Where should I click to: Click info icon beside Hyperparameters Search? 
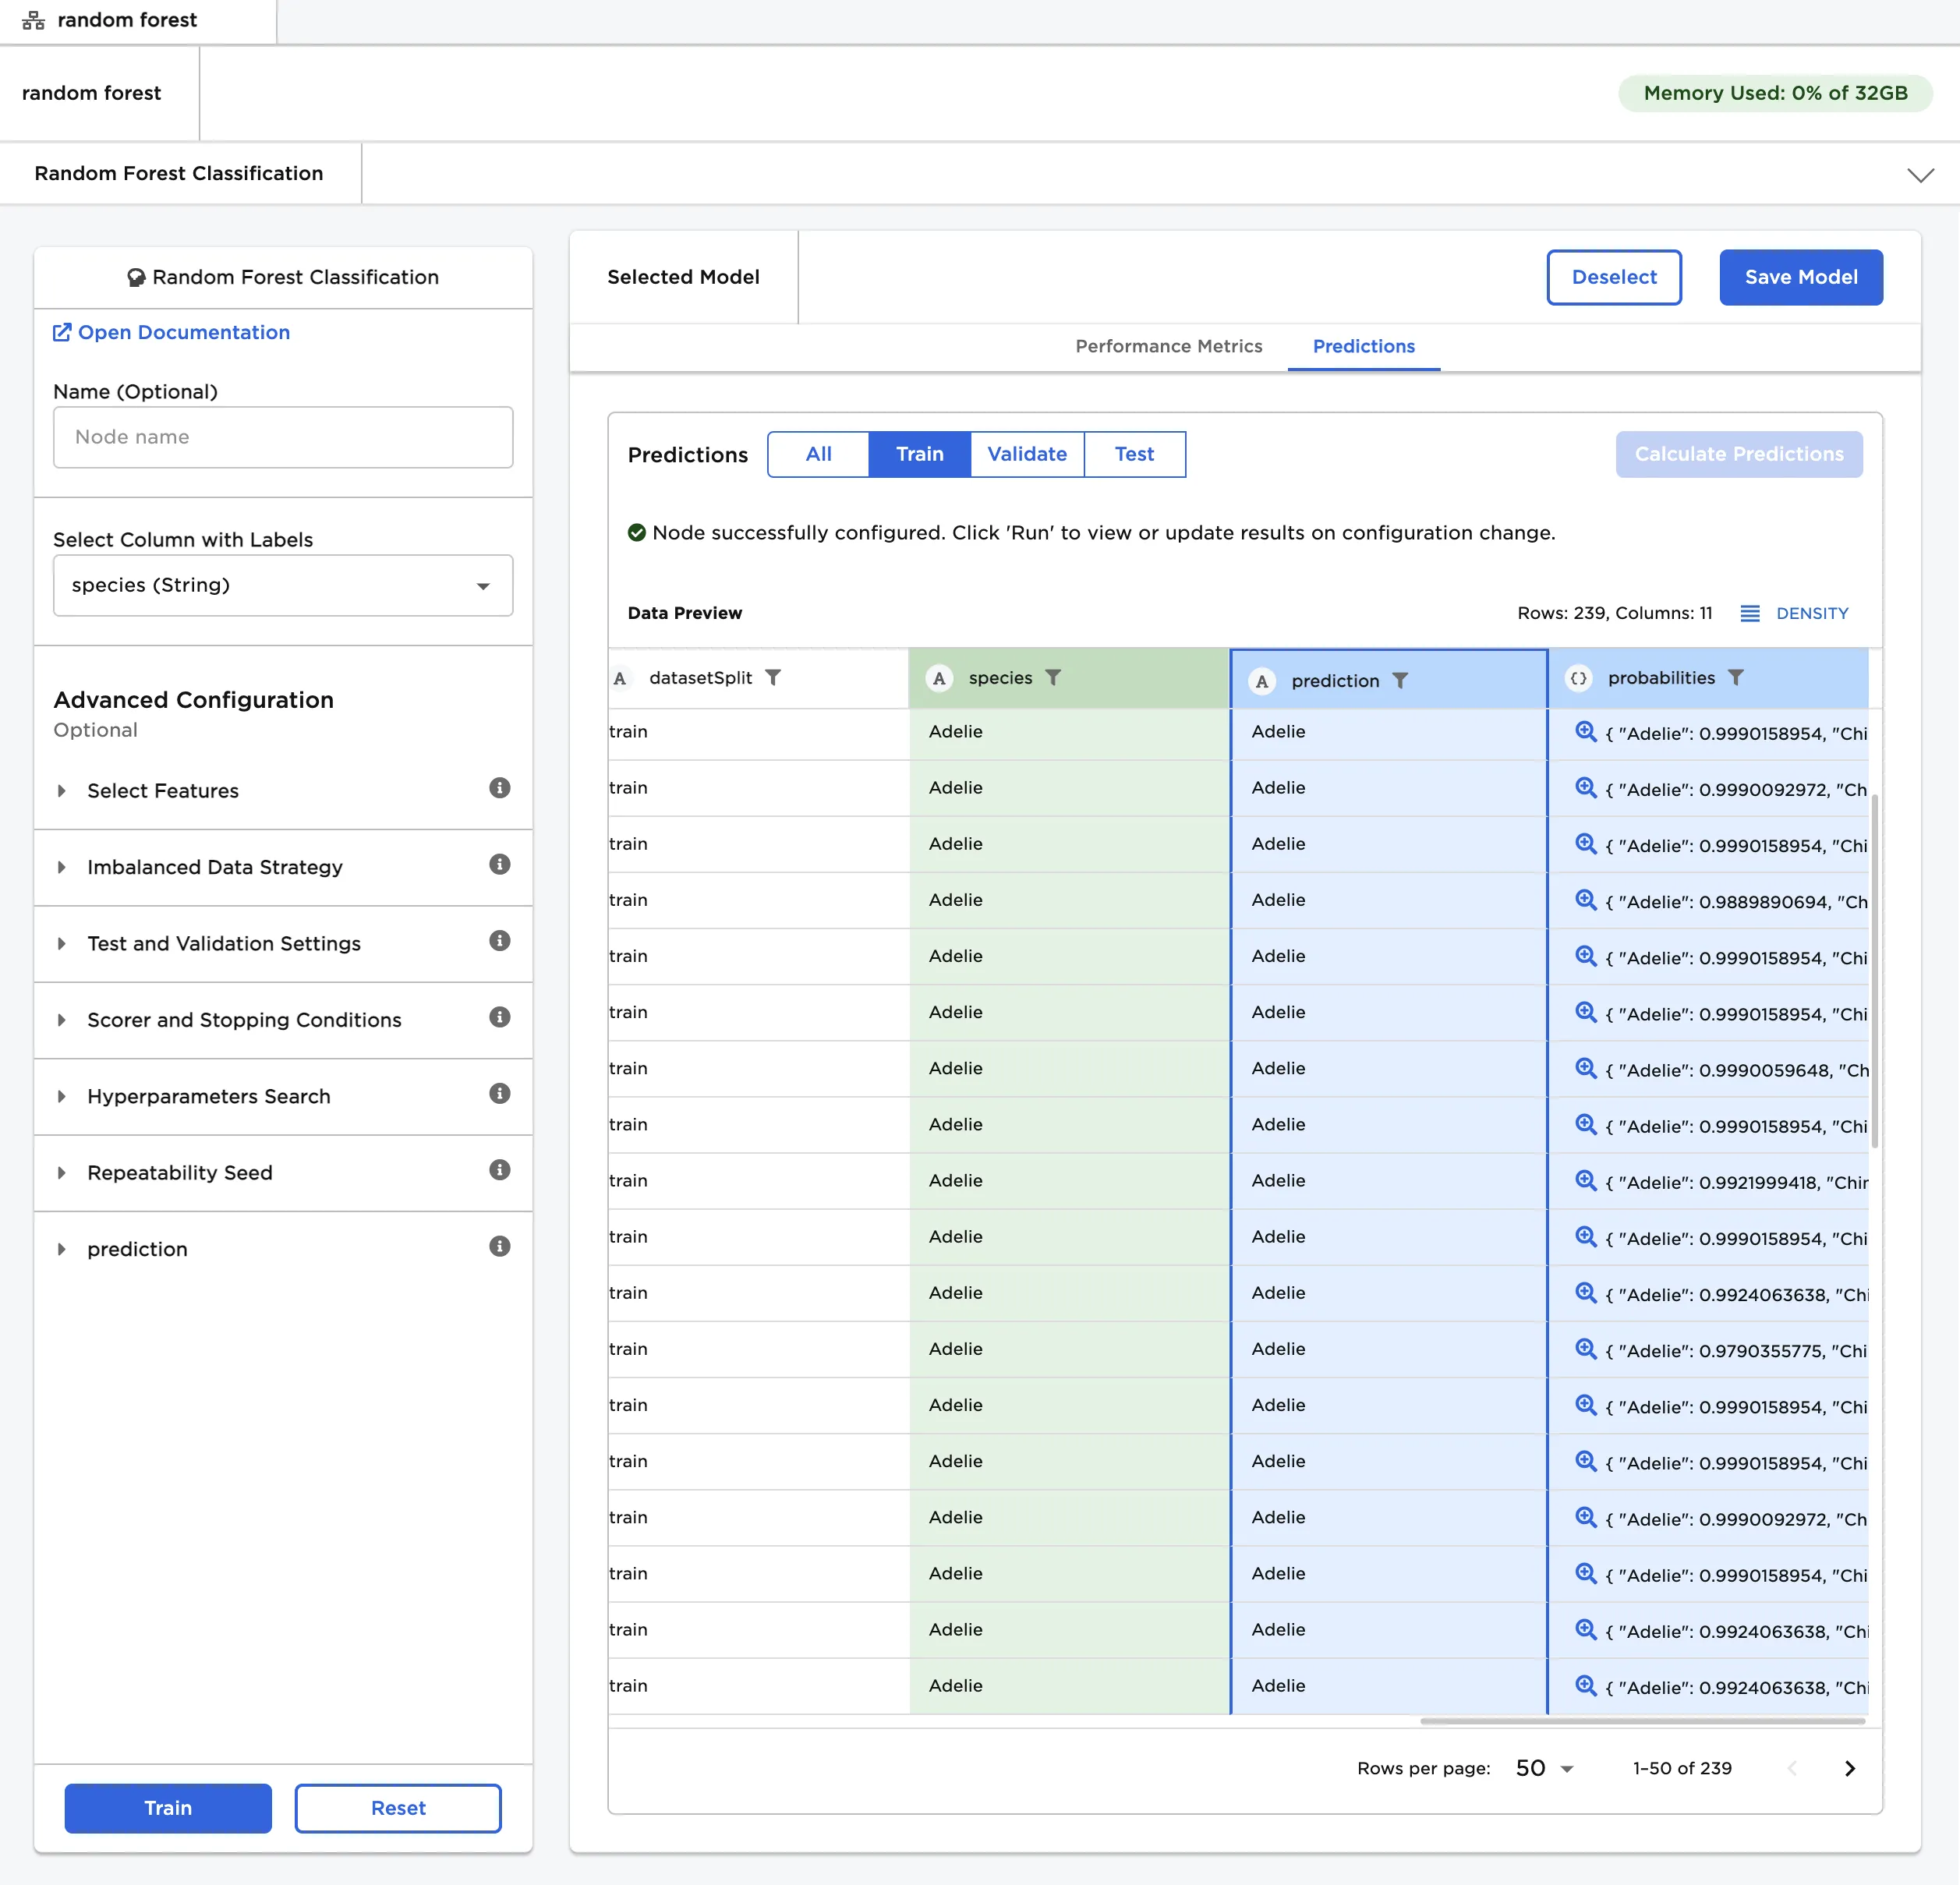(x=500, y=1093)
